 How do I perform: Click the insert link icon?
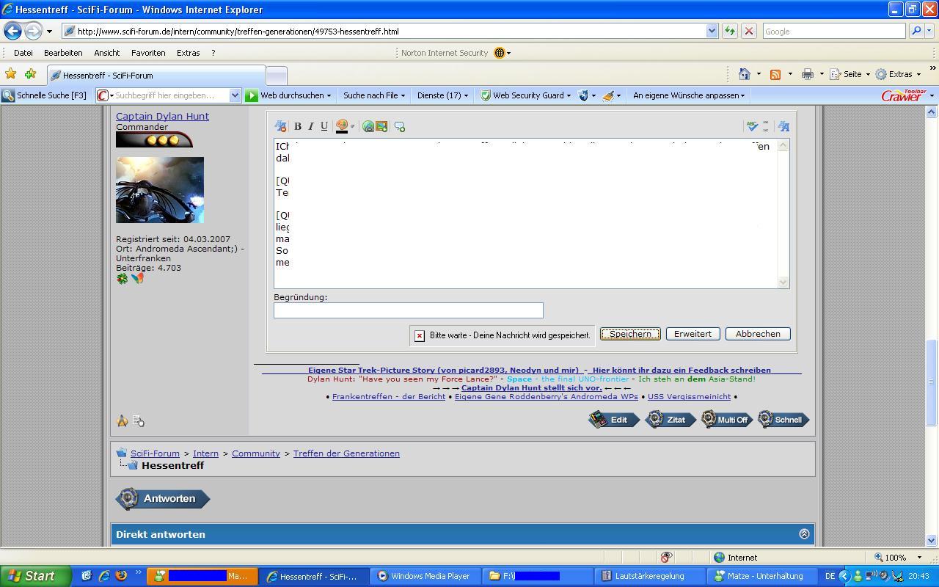coord(368,127)
